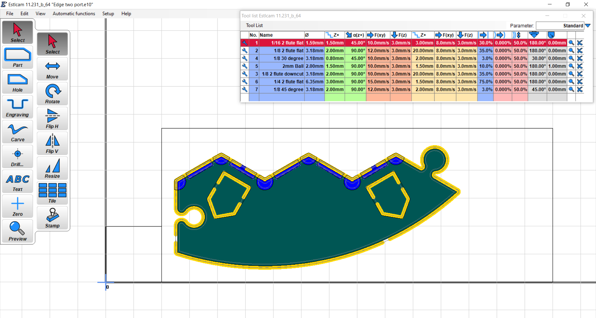Viewport: 596px width, 318px height.
Task: Open the Help menu
Action: point(126,14)
